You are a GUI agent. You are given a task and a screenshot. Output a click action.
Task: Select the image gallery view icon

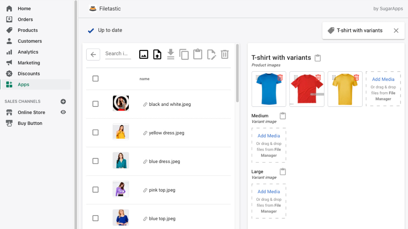coord(143,54)
